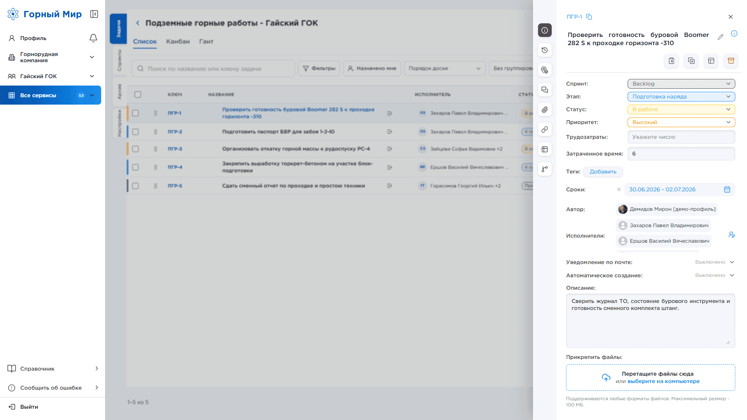Click Добавить tag button
The width and height of the screenshot is (747, 420).
pos(603,171)
